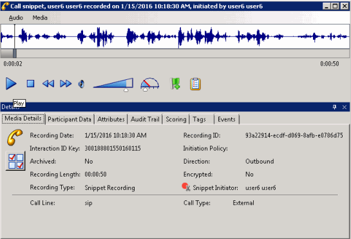Stop the recording playback

tap(30, 84)
